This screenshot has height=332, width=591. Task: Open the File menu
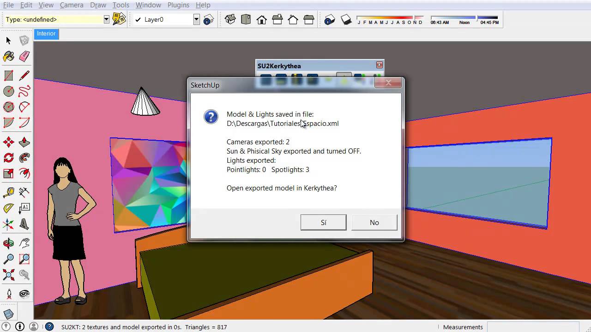click(8, 5)
